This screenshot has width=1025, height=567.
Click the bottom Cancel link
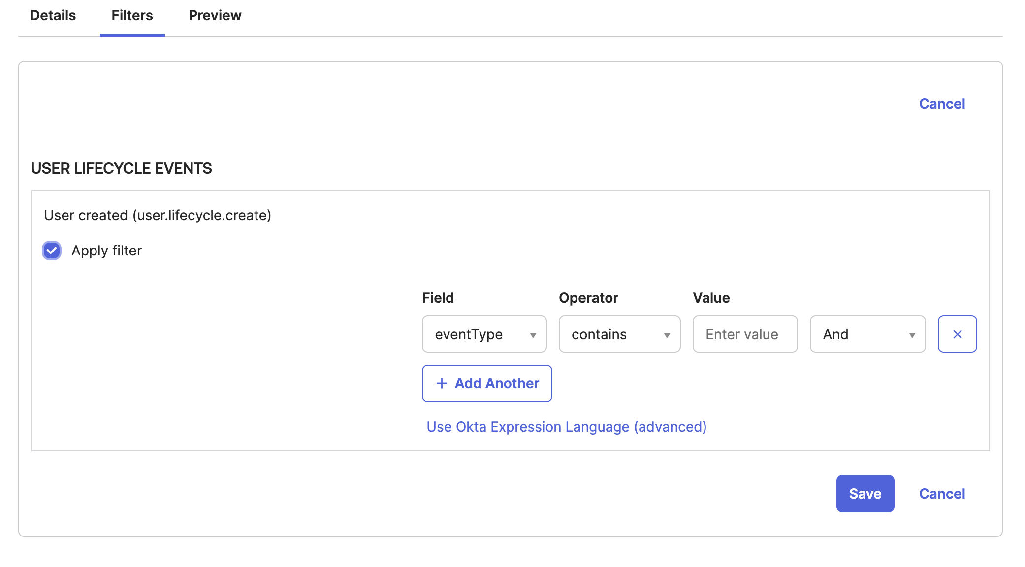point(941,493)
